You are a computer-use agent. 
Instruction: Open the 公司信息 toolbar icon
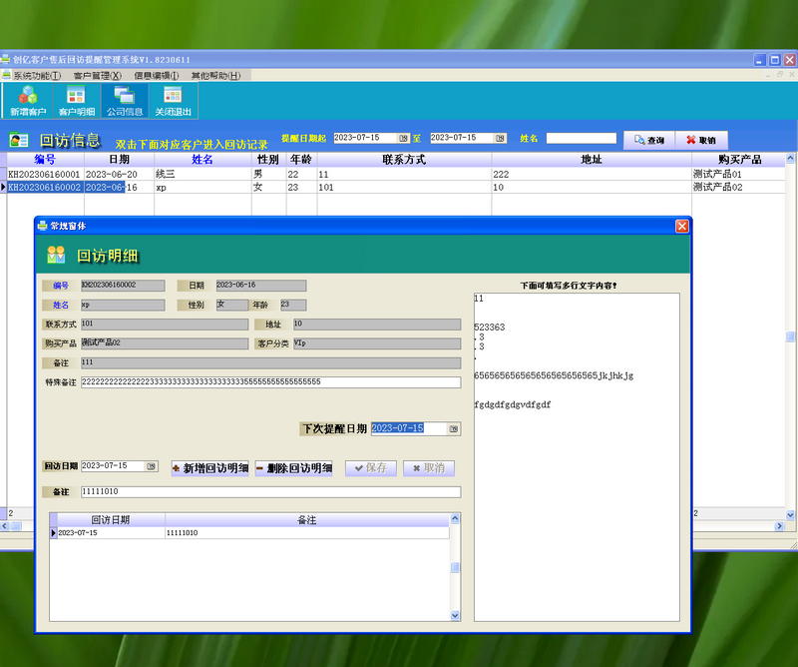pos(124,101)
